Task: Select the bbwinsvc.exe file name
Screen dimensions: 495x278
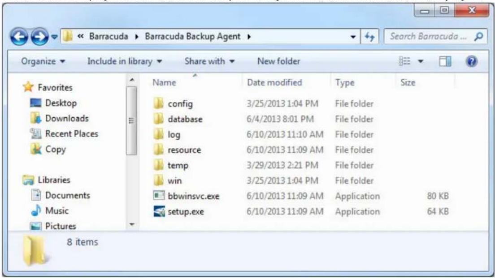Action: click(x=193, y=196)
